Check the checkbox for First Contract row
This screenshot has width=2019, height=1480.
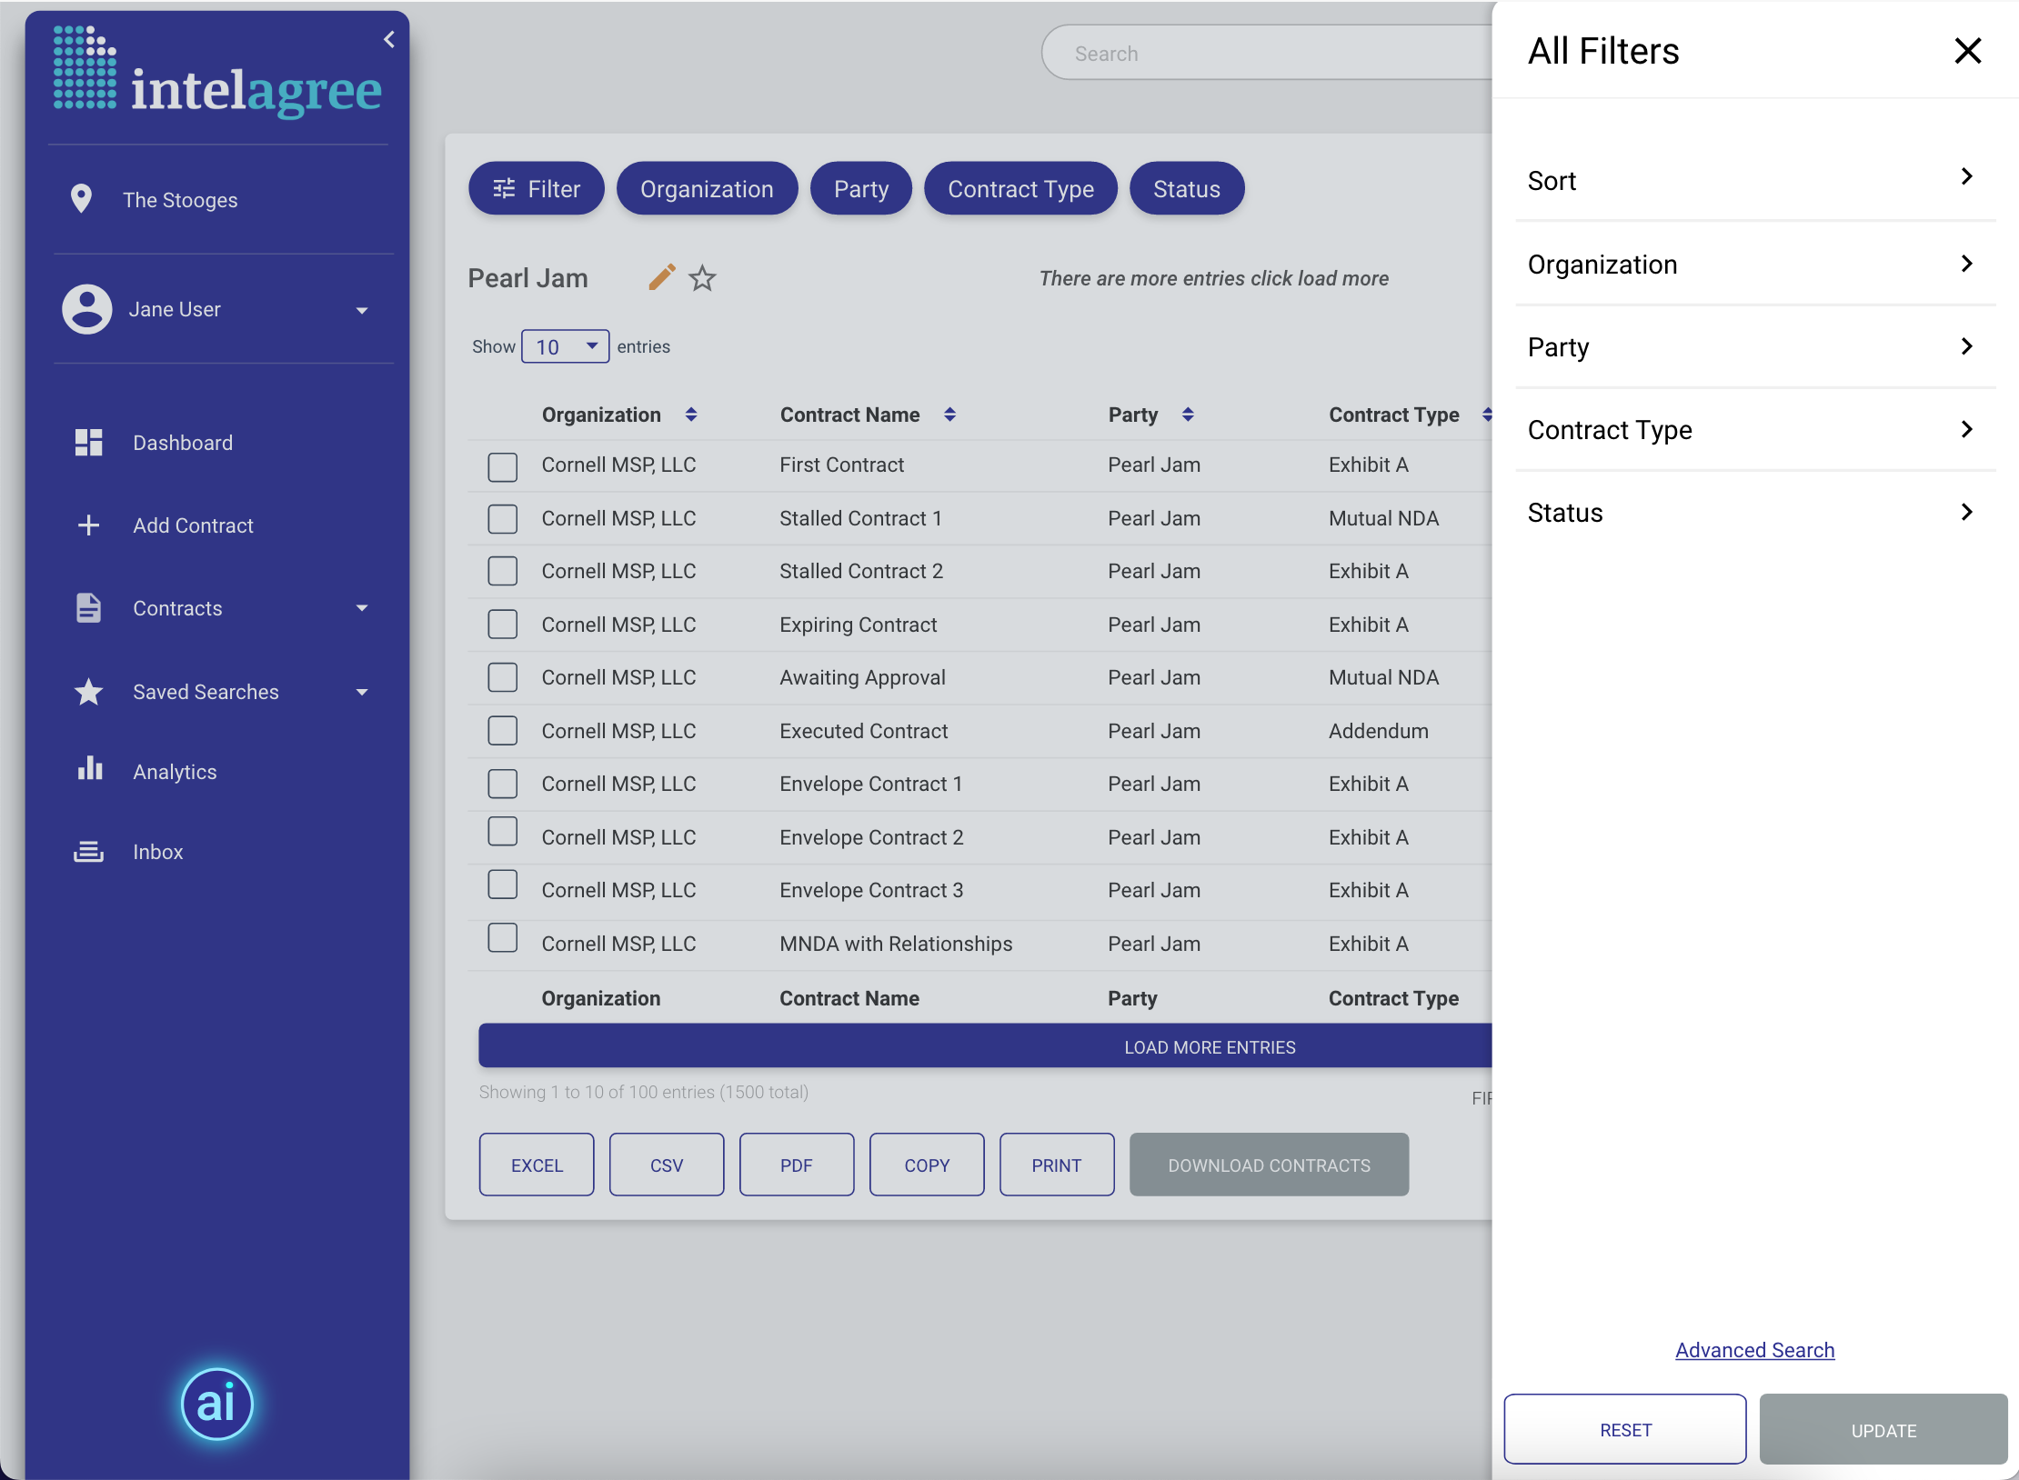coord(502,466)
